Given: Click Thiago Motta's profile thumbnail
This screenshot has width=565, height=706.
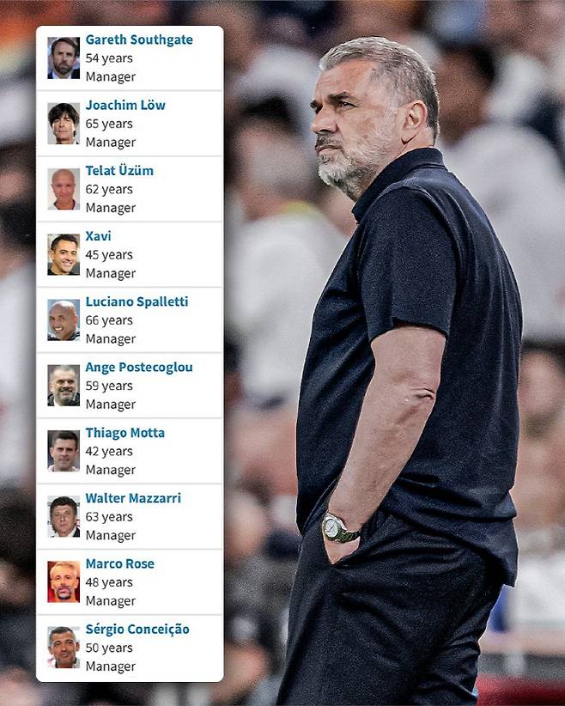Looking at the screenshot, I should [64, 451].
